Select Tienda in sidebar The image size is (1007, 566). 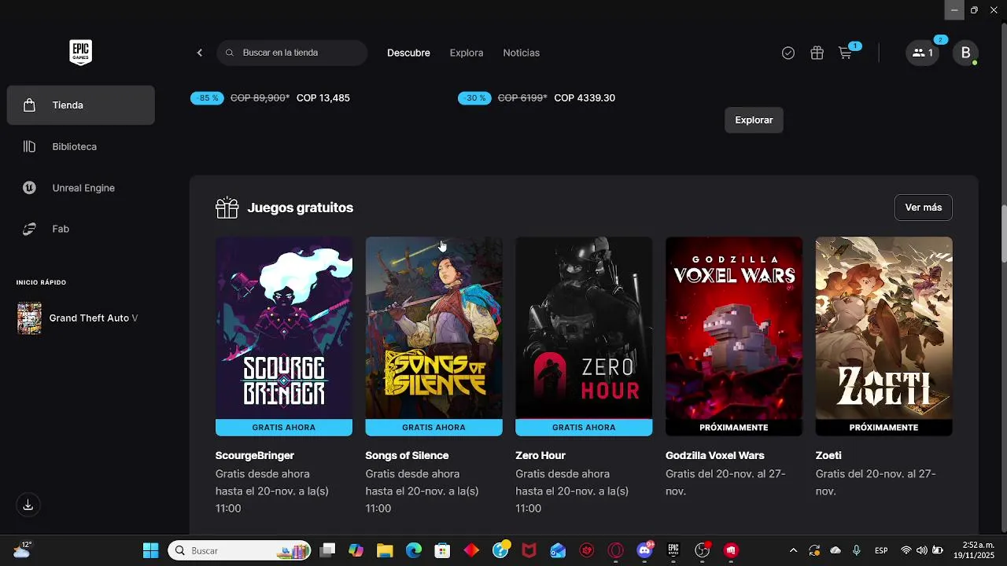(x=81, y=105)
